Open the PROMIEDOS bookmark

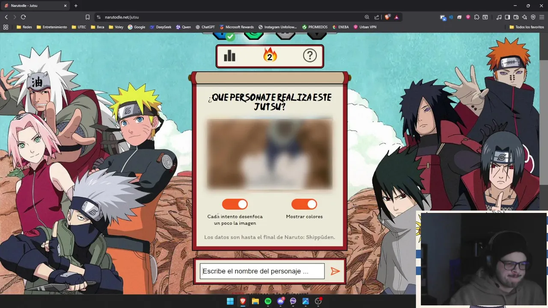point(315,27)
